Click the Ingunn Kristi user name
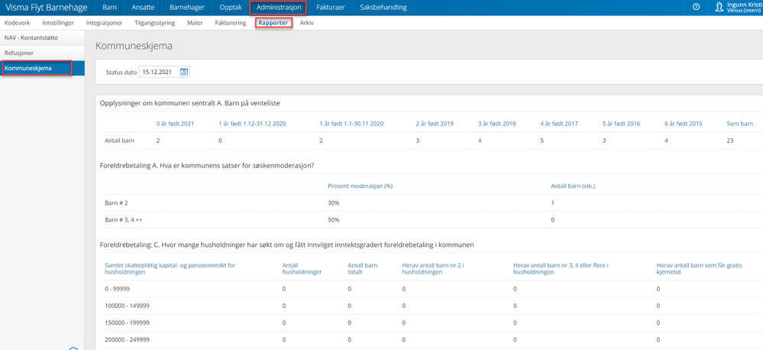Screen dimensions: 763x350 tap(745, 5)
